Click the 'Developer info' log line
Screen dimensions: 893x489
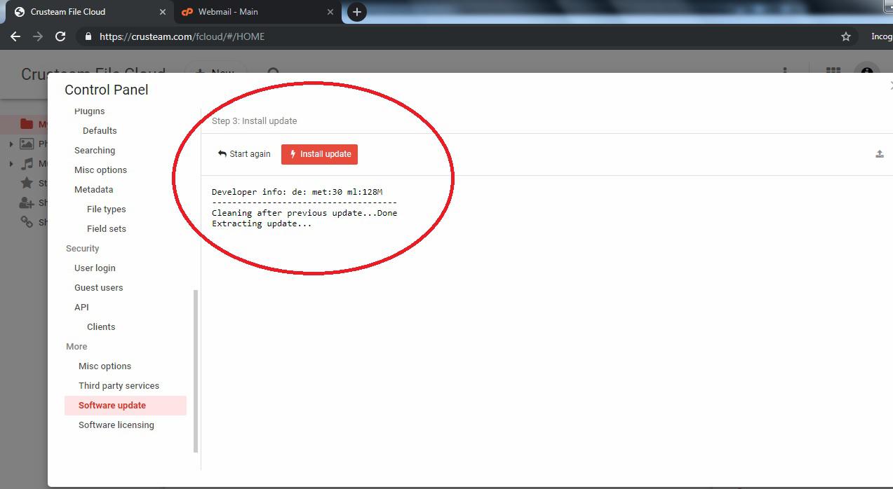tap(297, 192)
